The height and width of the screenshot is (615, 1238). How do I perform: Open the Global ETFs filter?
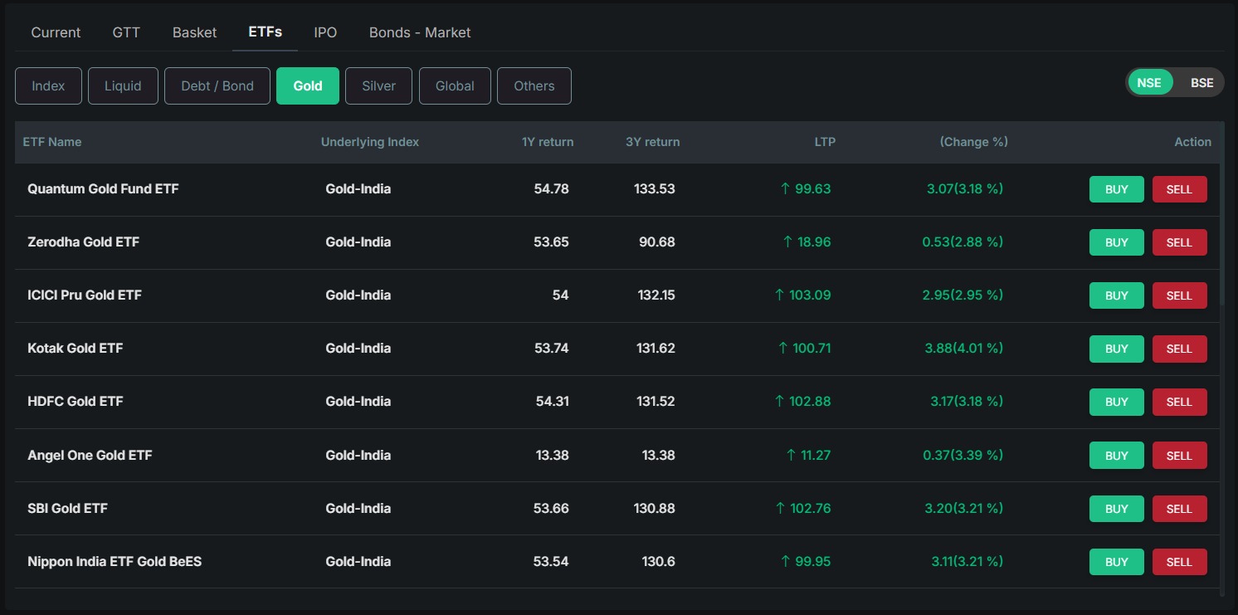[455, 85]
